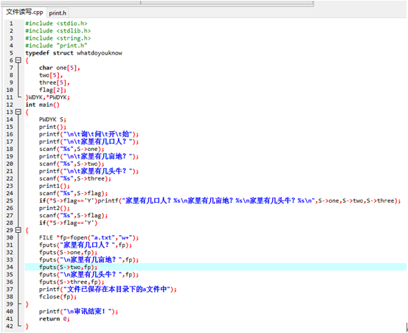Click the fclose(fp); line

[x=58, y=297]
